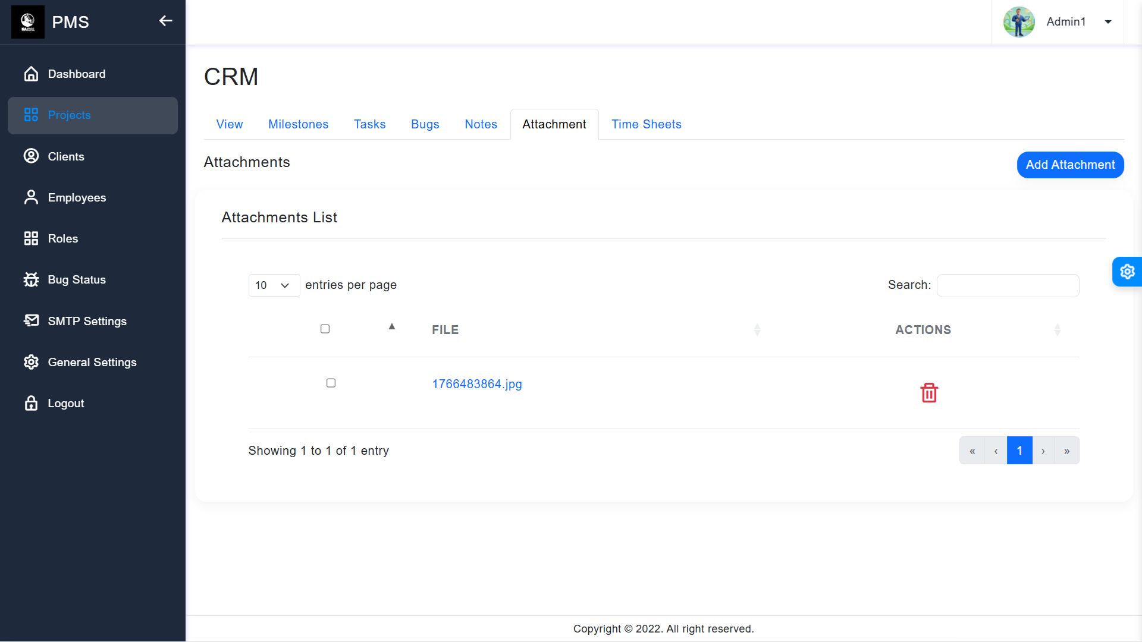Viewport: 1142px width, 642px height.
Task: Delete the 1766483864.jpg attachment via trash icon
Action: click(x=928, y=393)
